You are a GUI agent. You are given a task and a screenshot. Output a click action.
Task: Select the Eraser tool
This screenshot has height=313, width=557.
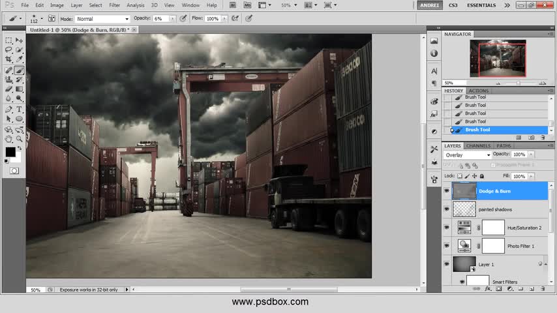pos(8,89)
